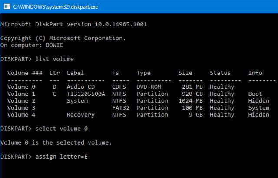
Task: Click the 'select volume 0' command
Action: pyautogui.click(x=61, y=129)
